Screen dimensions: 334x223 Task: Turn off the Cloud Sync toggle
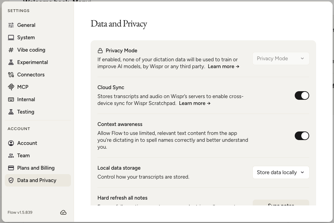pyautogui.click(x=302, y=96)
